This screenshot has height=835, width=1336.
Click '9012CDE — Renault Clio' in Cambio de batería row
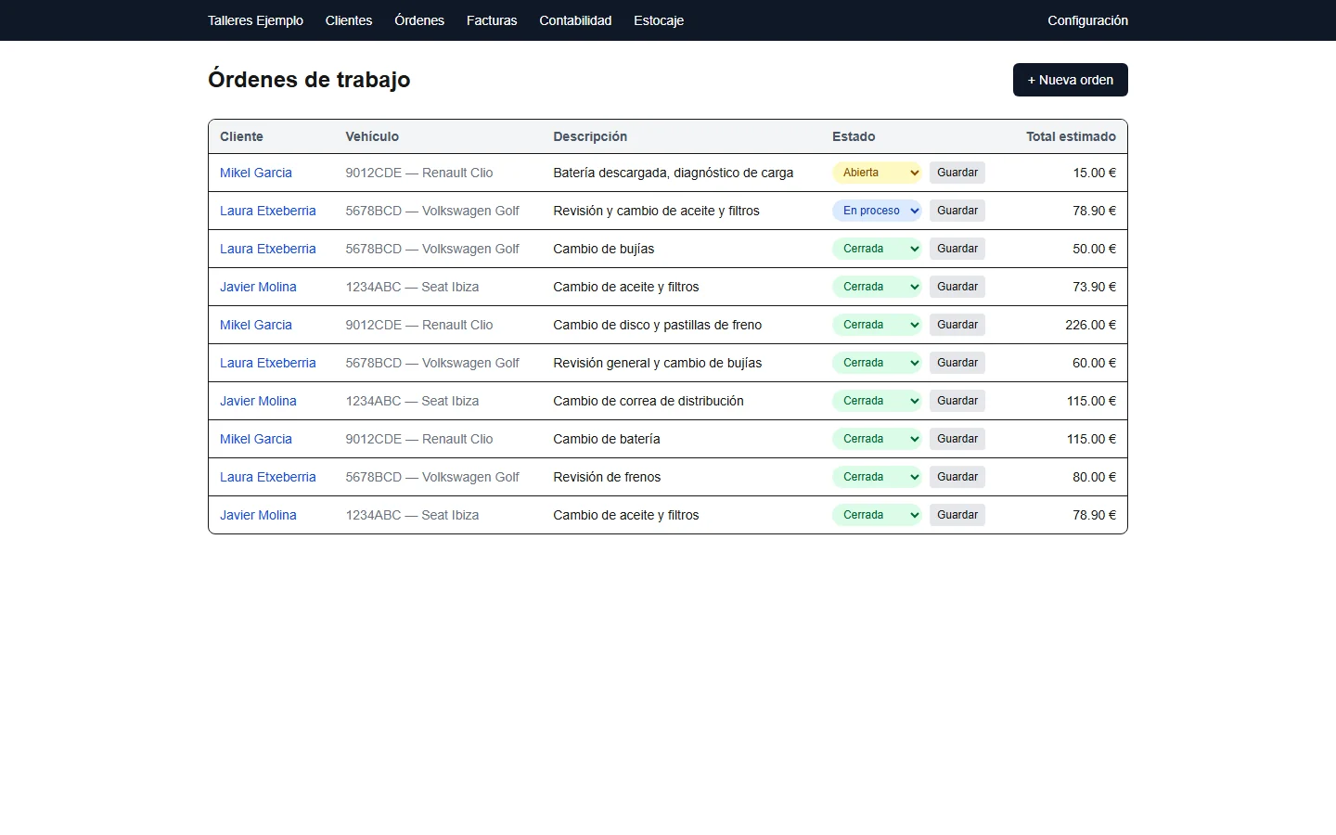[x=419, y=439]
